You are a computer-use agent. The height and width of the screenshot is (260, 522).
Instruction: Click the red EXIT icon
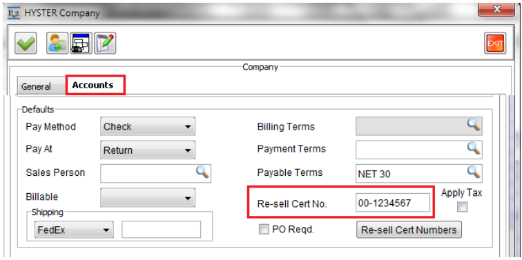pos(495,43)
